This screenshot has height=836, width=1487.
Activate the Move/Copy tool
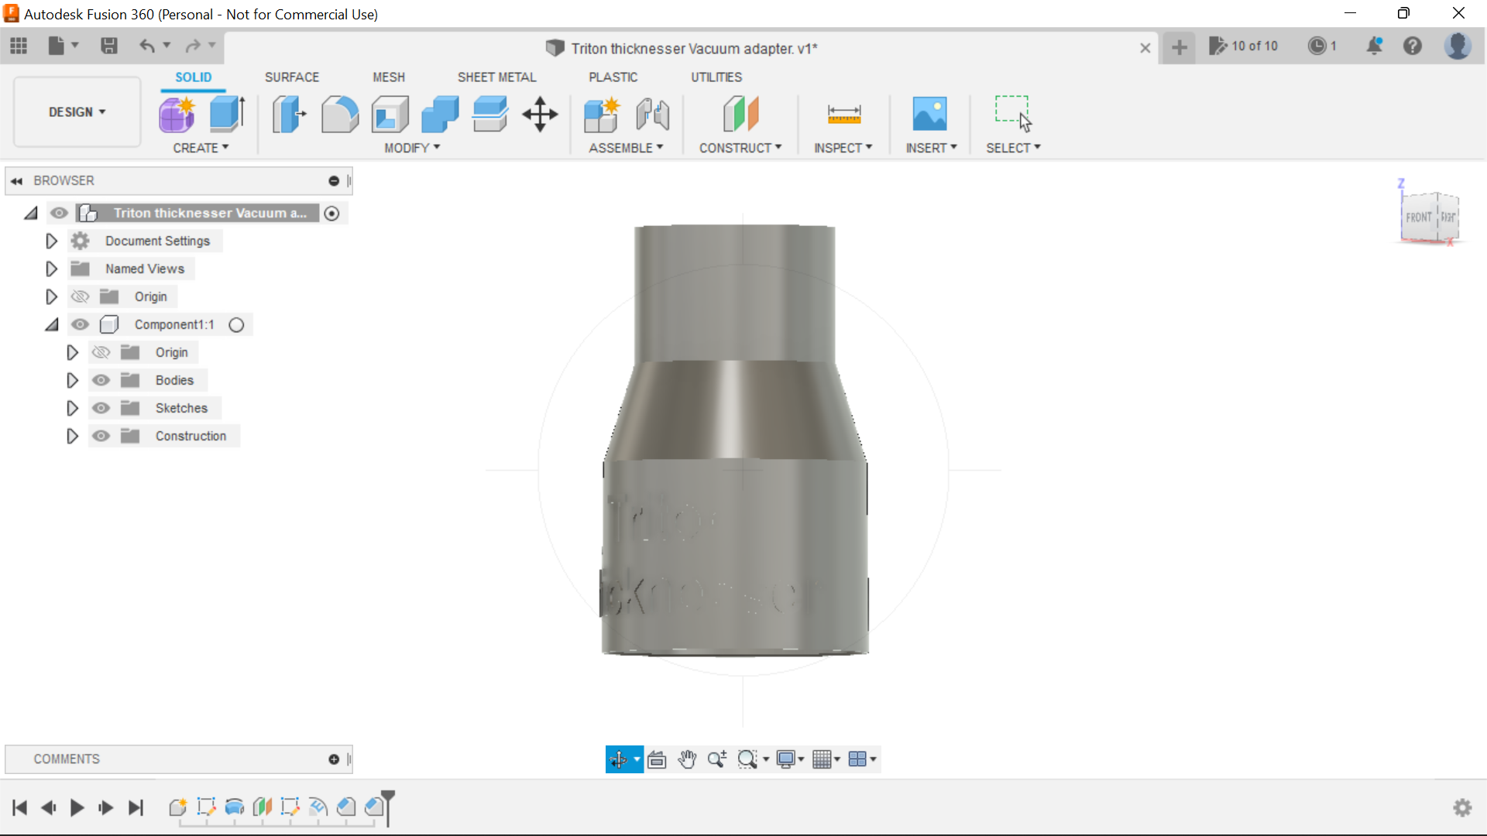click(540, 114)
